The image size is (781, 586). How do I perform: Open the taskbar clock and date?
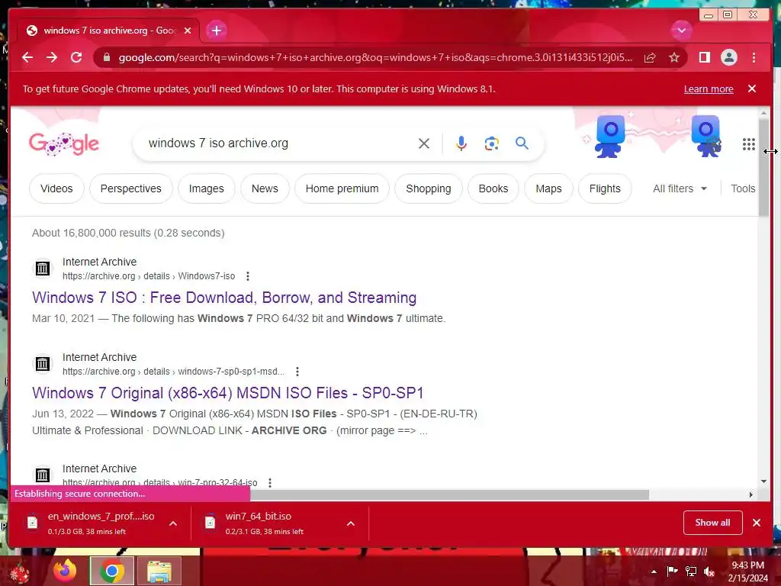[747, 572]
